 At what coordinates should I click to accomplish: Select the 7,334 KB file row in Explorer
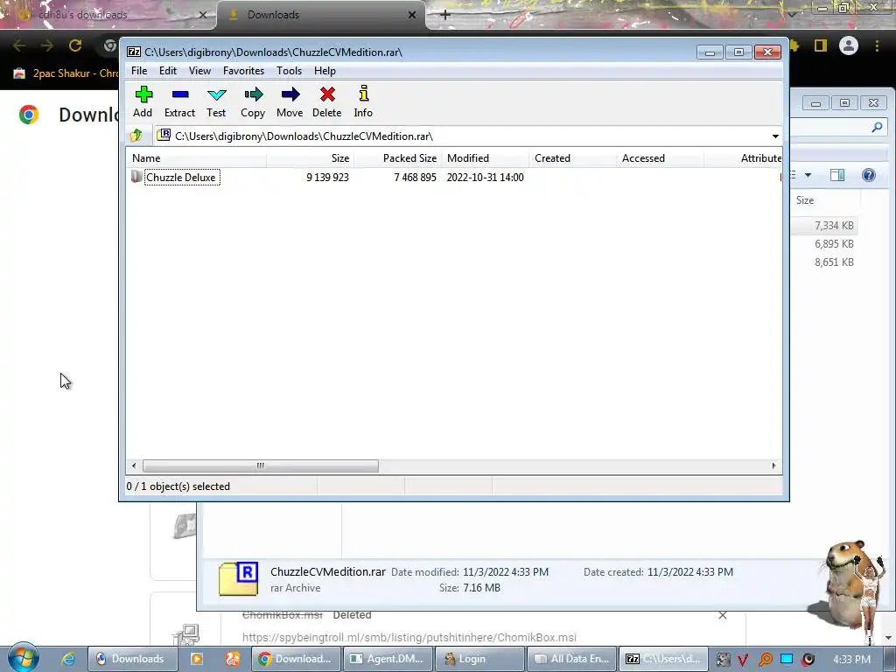(824, 226)
